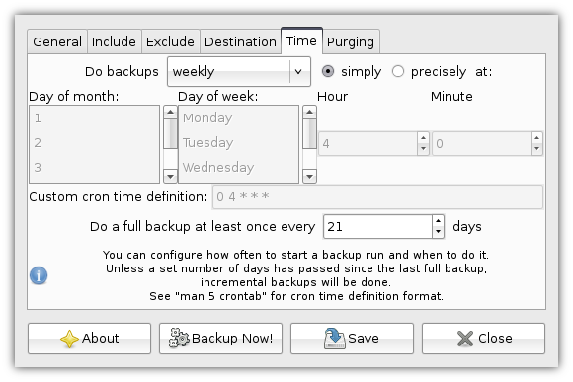Increase full backup days with up arrow

pos(439,221)
